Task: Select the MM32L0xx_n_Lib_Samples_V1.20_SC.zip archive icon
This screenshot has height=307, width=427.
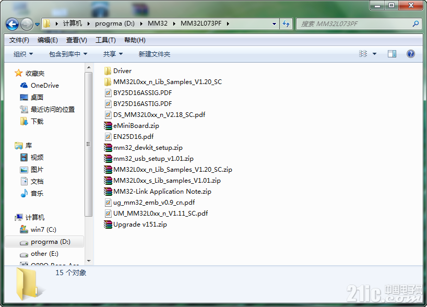Action: pyautogui.click(x=108, y=170)
